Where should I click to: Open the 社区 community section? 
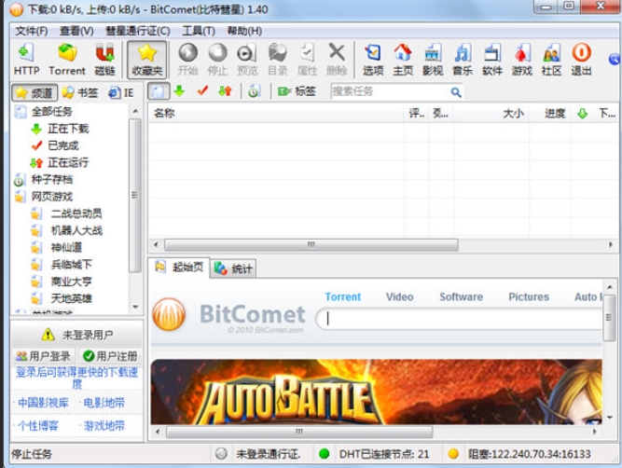pyautogui.click(x=551, y=60)
